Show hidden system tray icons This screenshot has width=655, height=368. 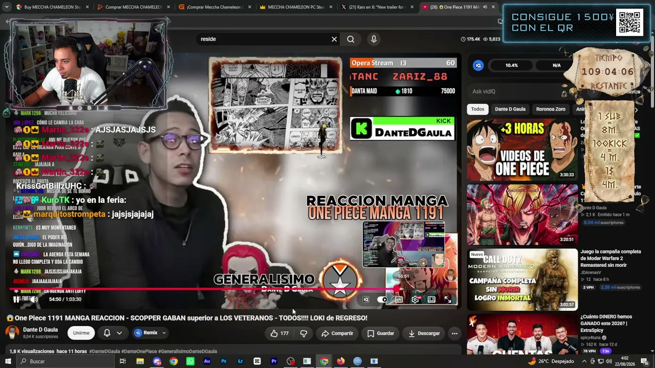584,361
